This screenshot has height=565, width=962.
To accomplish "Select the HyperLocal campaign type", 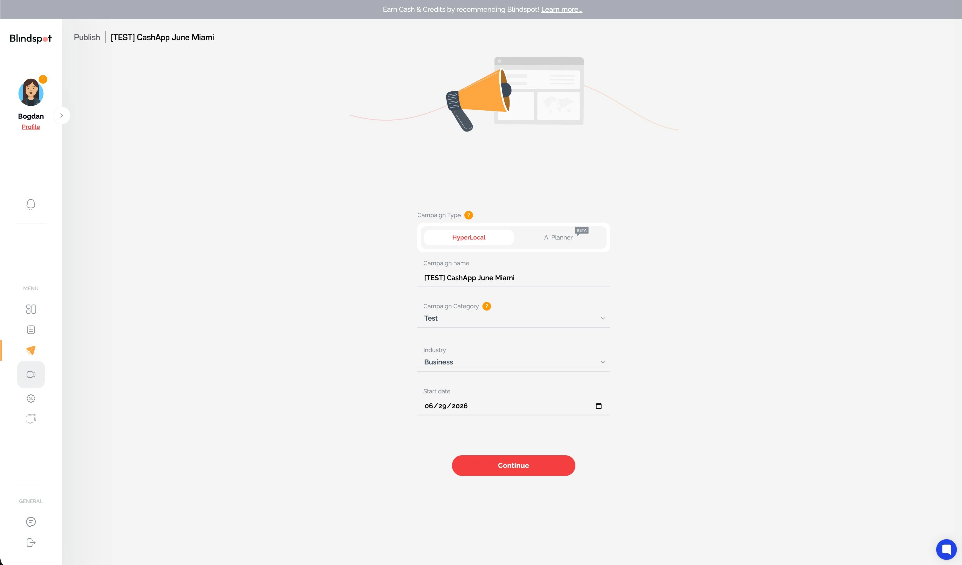I will [468, 237].
